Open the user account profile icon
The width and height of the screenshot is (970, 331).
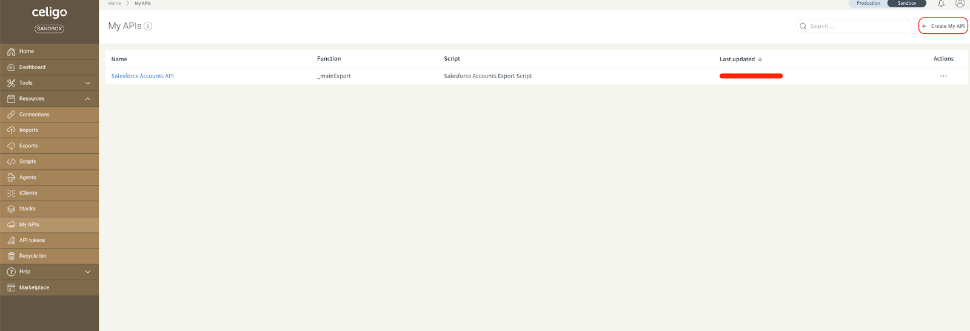click(960, 4)
